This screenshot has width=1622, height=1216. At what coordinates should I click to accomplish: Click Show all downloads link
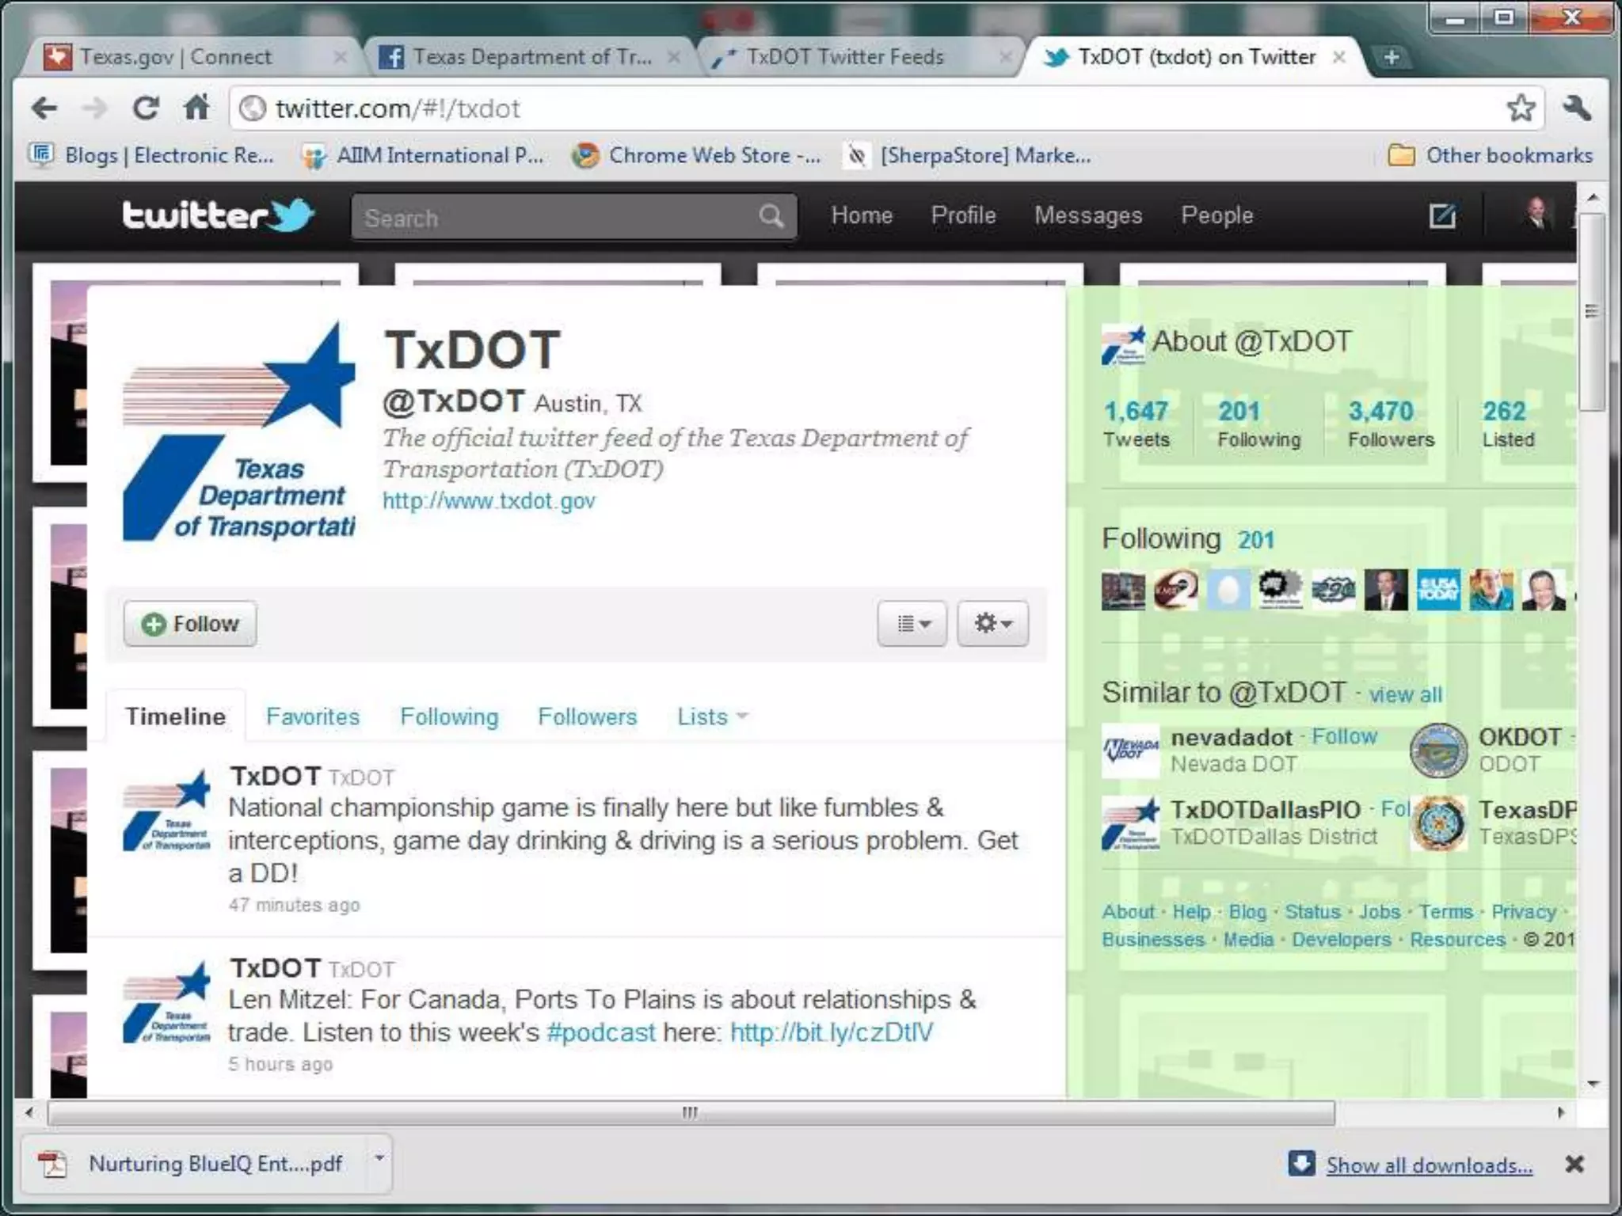point(1430,1165)
